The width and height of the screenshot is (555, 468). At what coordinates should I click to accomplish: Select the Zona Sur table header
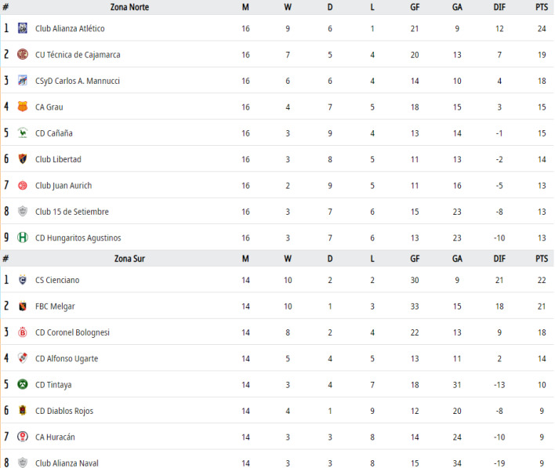tap(129, 259)
